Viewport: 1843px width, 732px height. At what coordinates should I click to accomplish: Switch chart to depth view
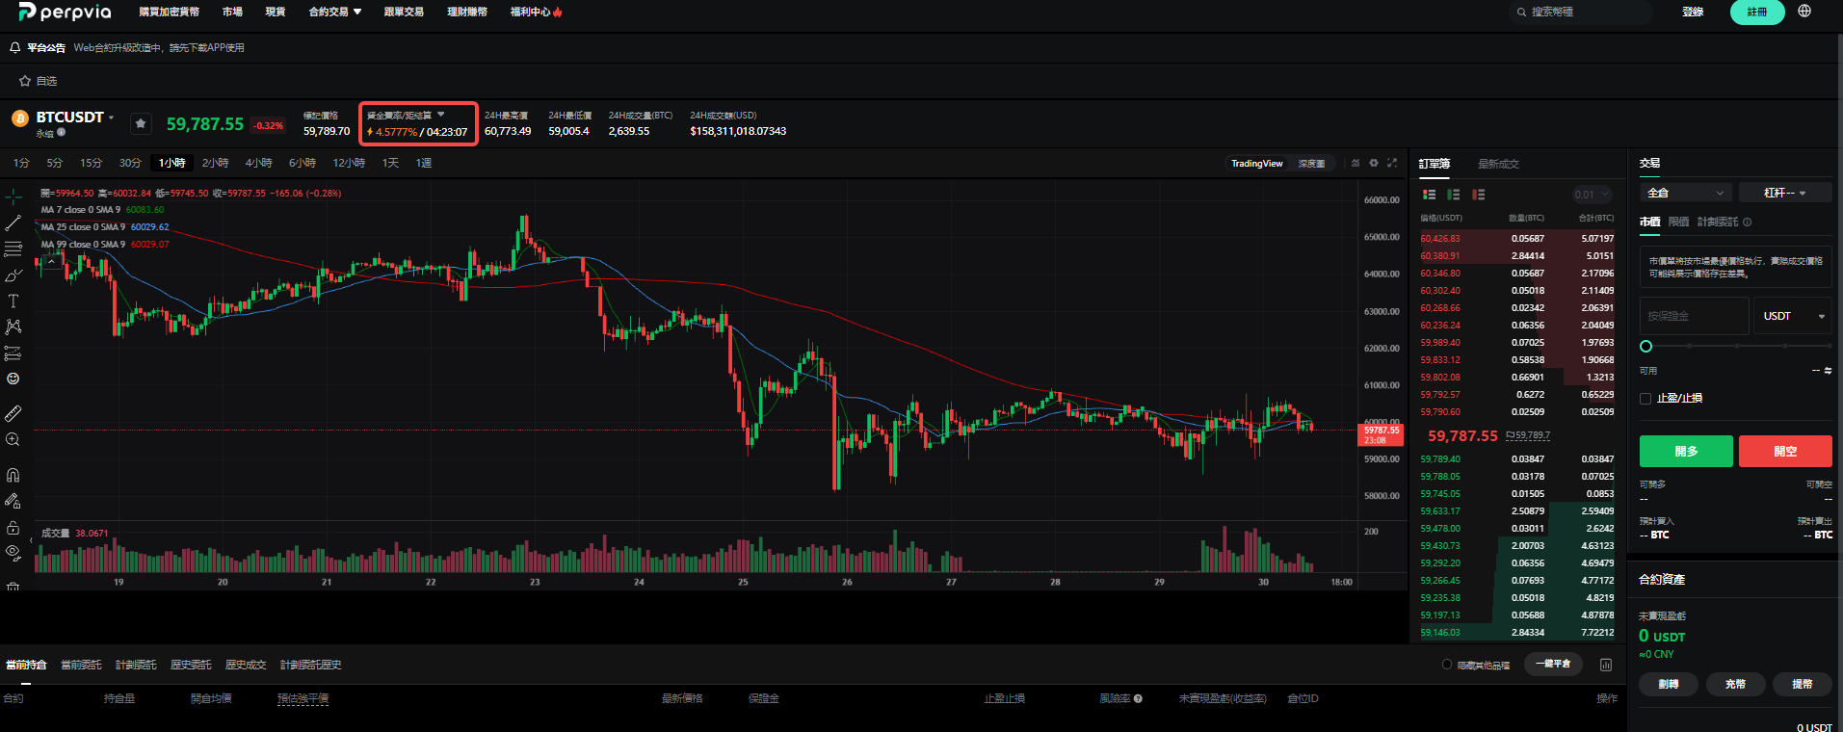coord(1311,164)
